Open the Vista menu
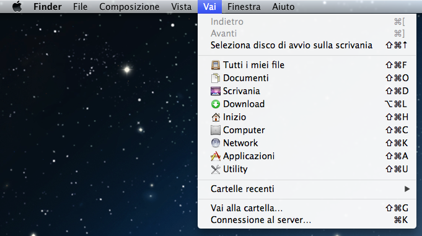Viewport: 422px width, 236px height. coord(181,6)
